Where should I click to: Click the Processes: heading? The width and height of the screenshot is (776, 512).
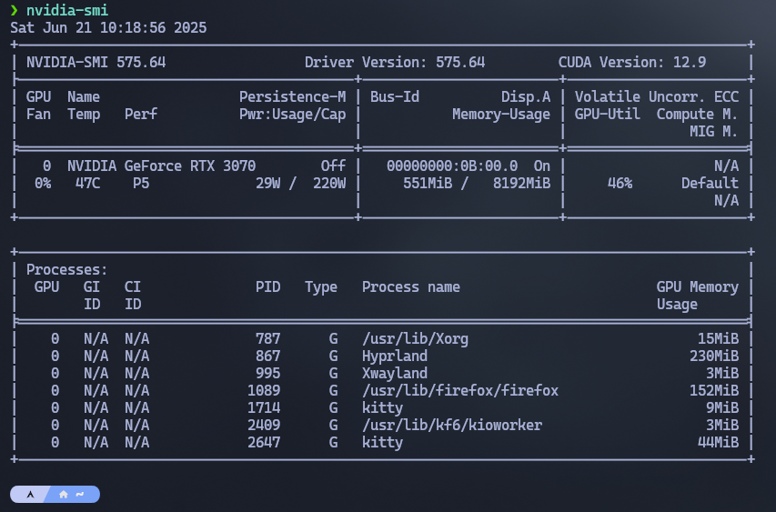[x=66, y=269]
